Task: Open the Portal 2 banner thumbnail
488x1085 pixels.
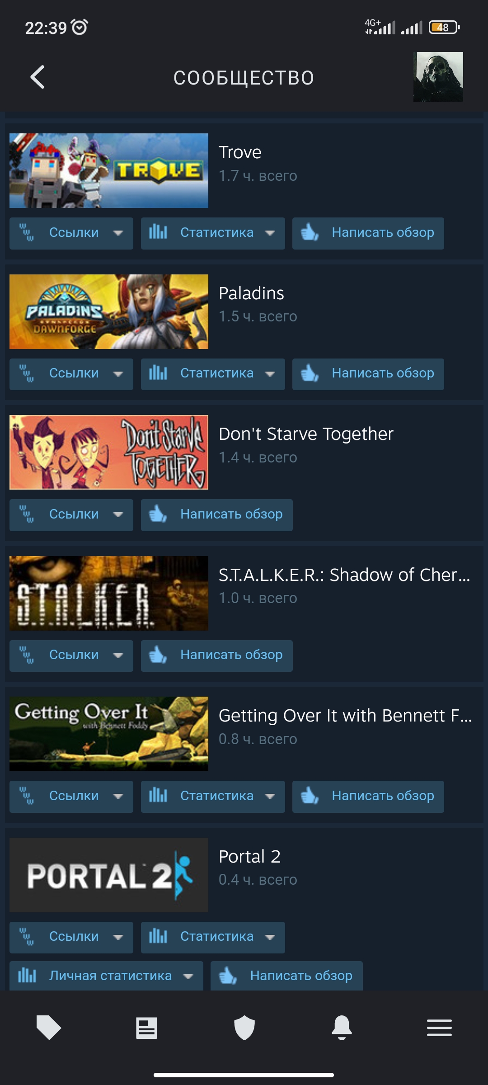Action: tap(109, 875)
